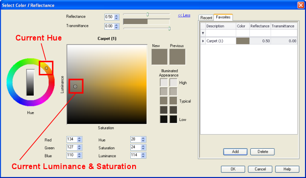Click the New color swatch

tap(160, 57)
